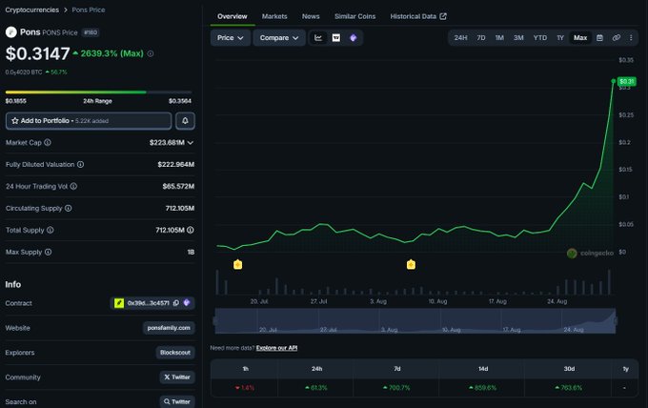Switch to the TradingView chart icon
The image size is (648, 408).
(336, 38)
